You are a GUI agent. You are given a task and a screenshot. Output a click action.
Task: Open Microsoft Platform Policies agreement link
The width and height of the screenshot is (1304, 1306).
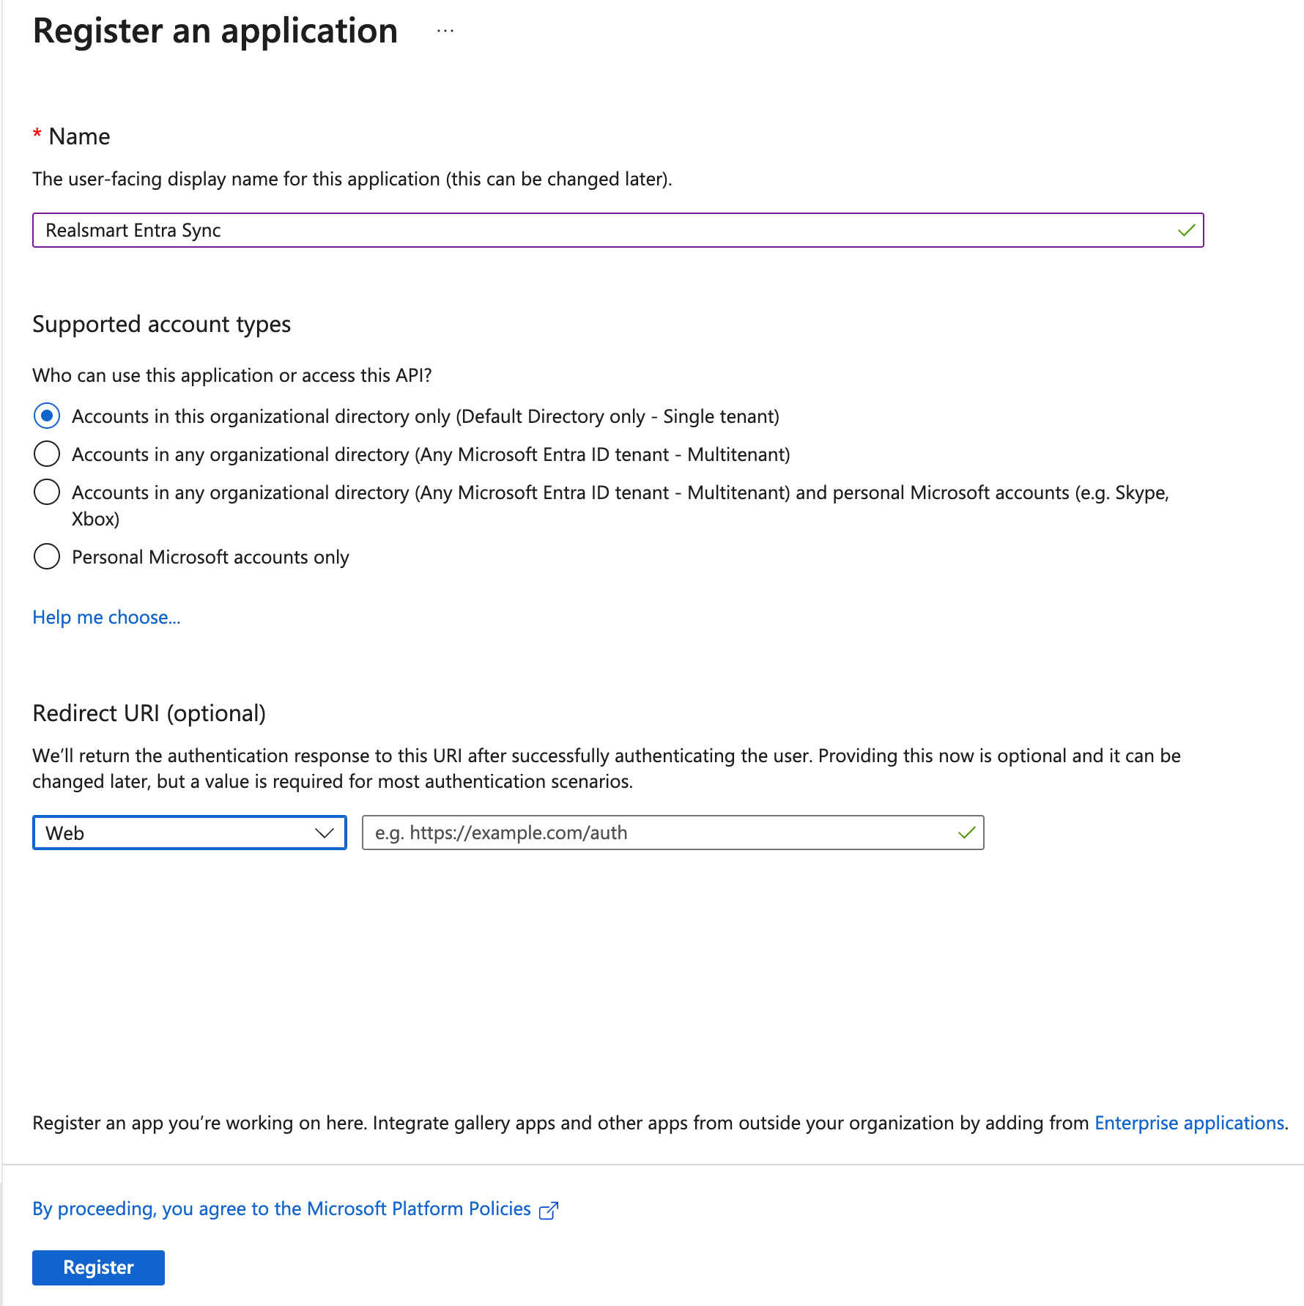[x=281, y=1209]
